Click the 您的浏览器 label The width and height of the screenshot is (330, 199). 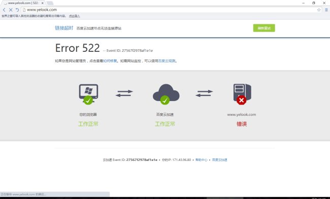88,114
